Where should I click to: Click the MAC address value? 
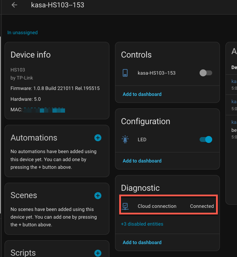coord(44,110)
